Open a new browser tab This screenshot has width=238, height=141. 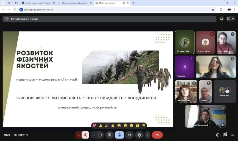point(134,3)
